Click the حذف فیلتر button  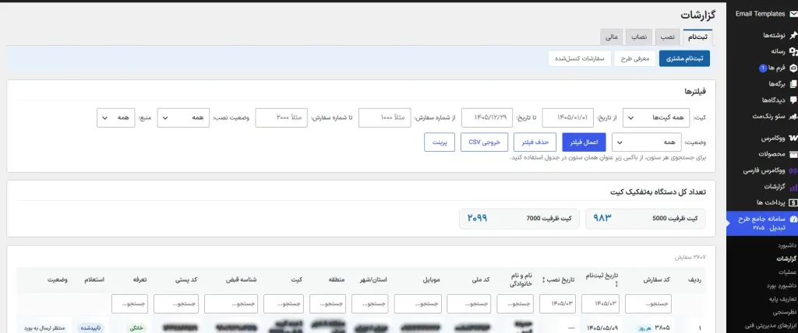(535, 142)
